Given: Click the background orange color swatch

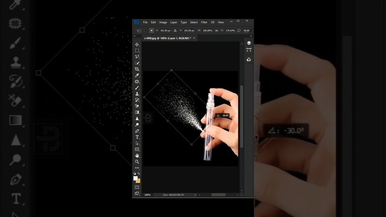Looking at the screenshot, I should tap(138, 181).
